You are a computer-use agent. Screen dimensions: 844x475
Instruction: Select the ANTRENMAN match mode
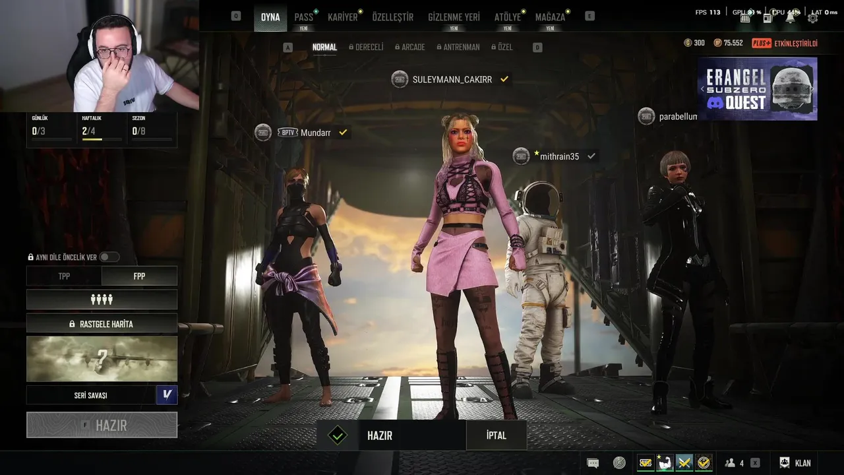(458, 47)
